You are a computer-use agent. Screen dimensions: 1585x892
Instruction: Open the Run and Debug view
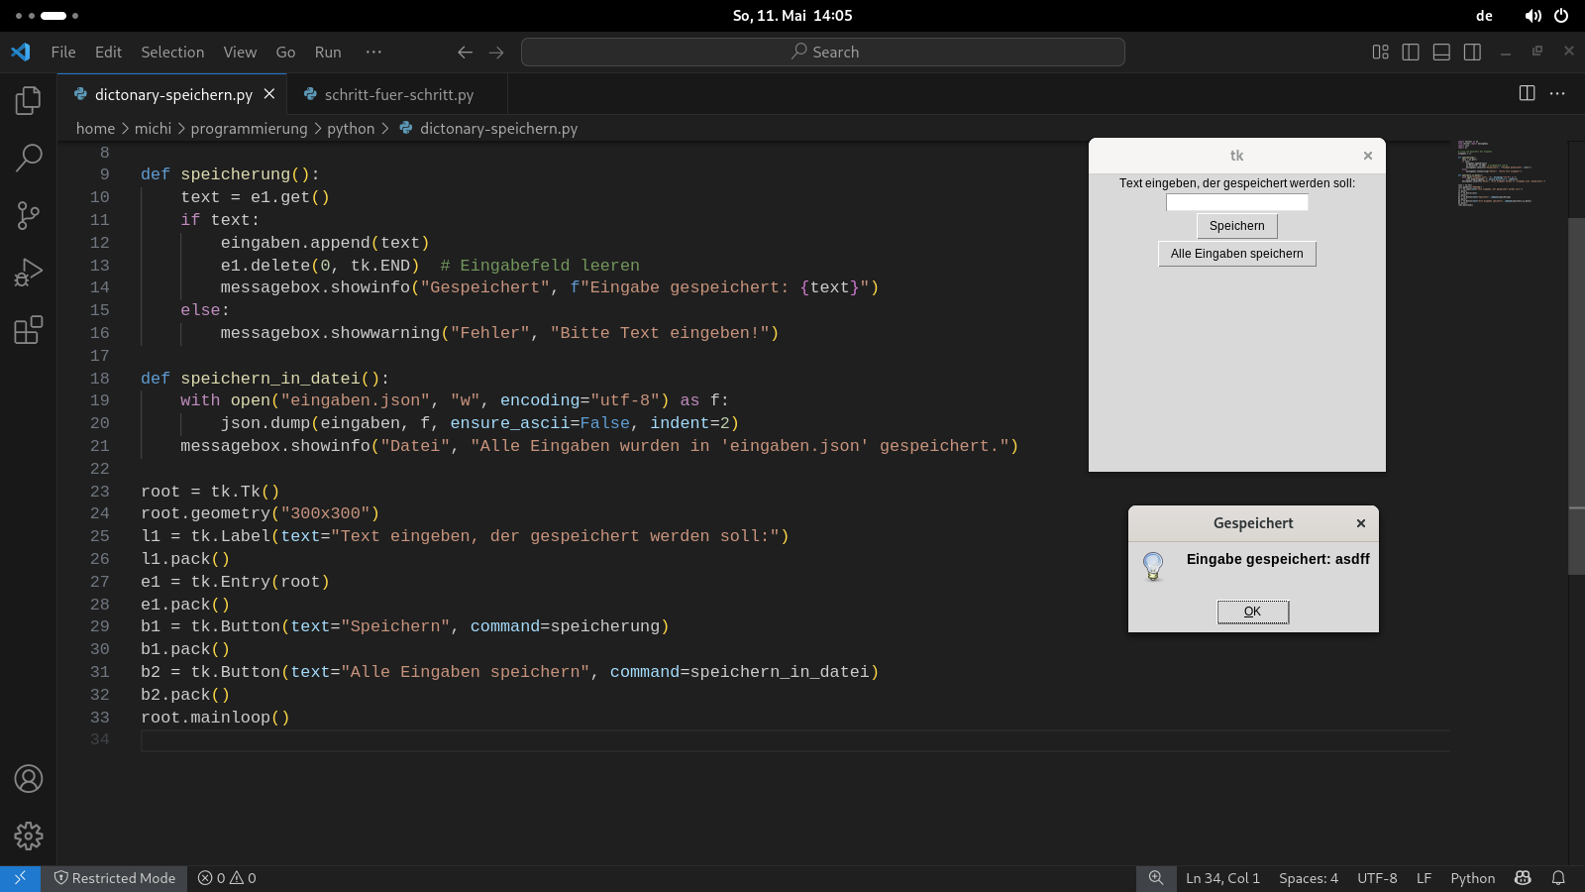coord(28,273)
